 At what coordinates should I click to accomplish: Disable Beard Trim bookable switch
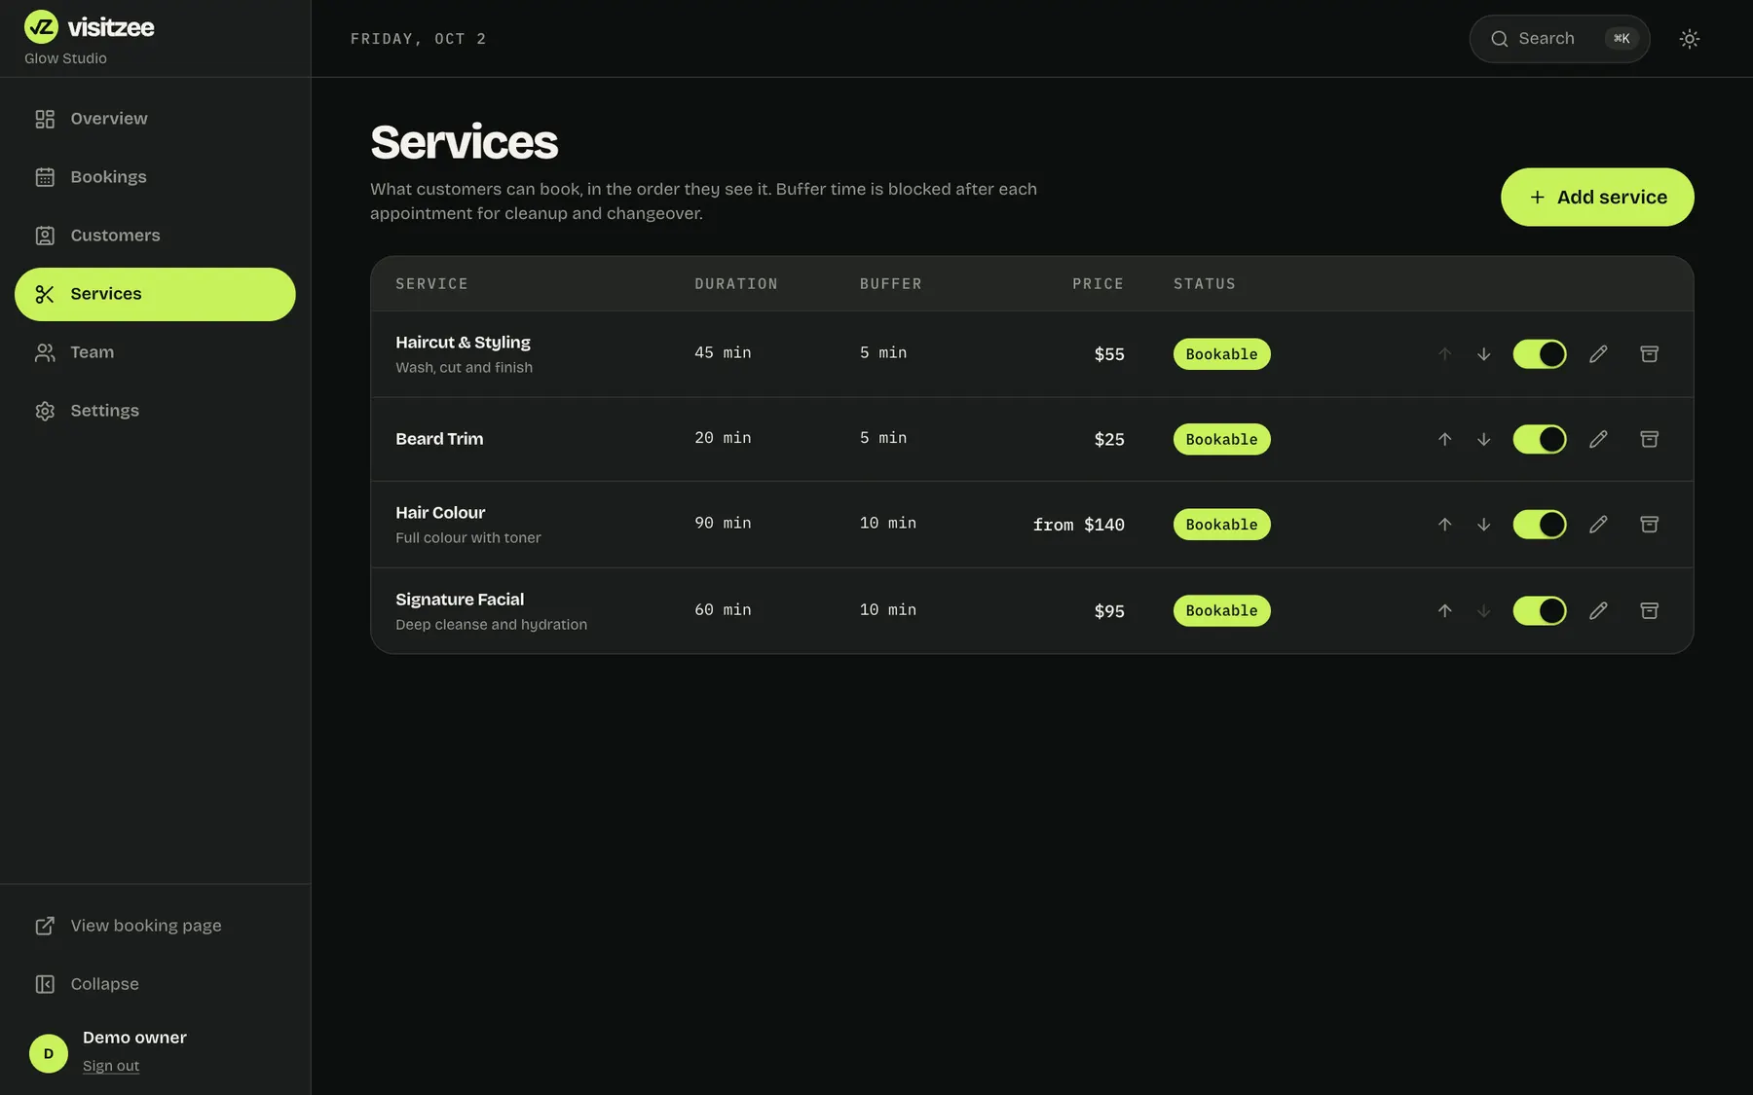[x=1539, y=439]
